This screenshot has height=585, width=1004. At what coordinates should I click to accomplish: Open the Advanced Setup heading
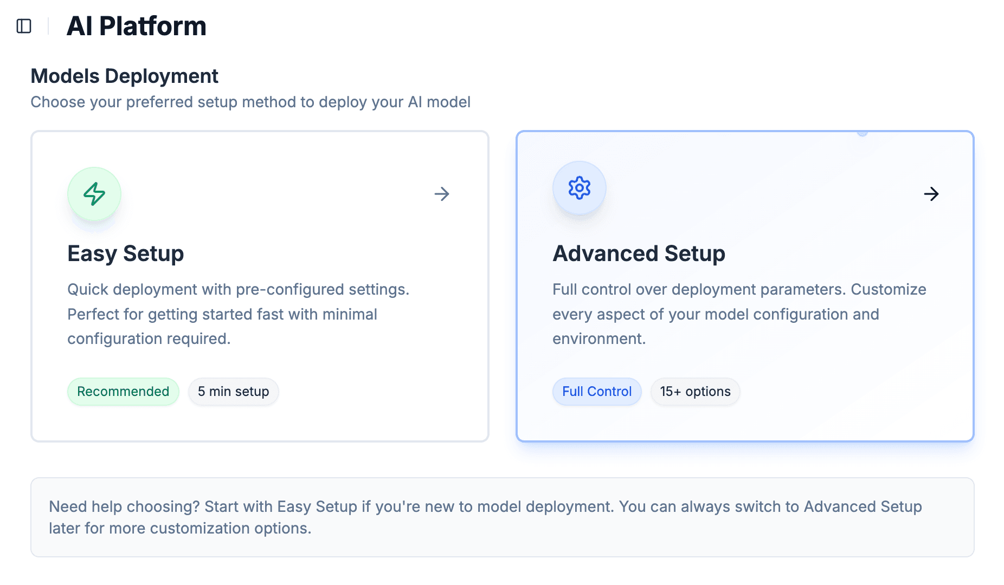pyautogui.click(x=639, y=253)
